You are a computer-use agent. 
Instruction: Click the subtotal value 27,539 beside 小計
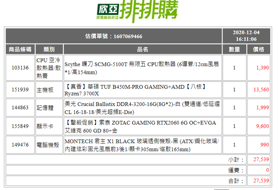261,159
